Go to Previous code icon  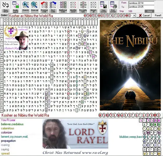coord(44,5)
